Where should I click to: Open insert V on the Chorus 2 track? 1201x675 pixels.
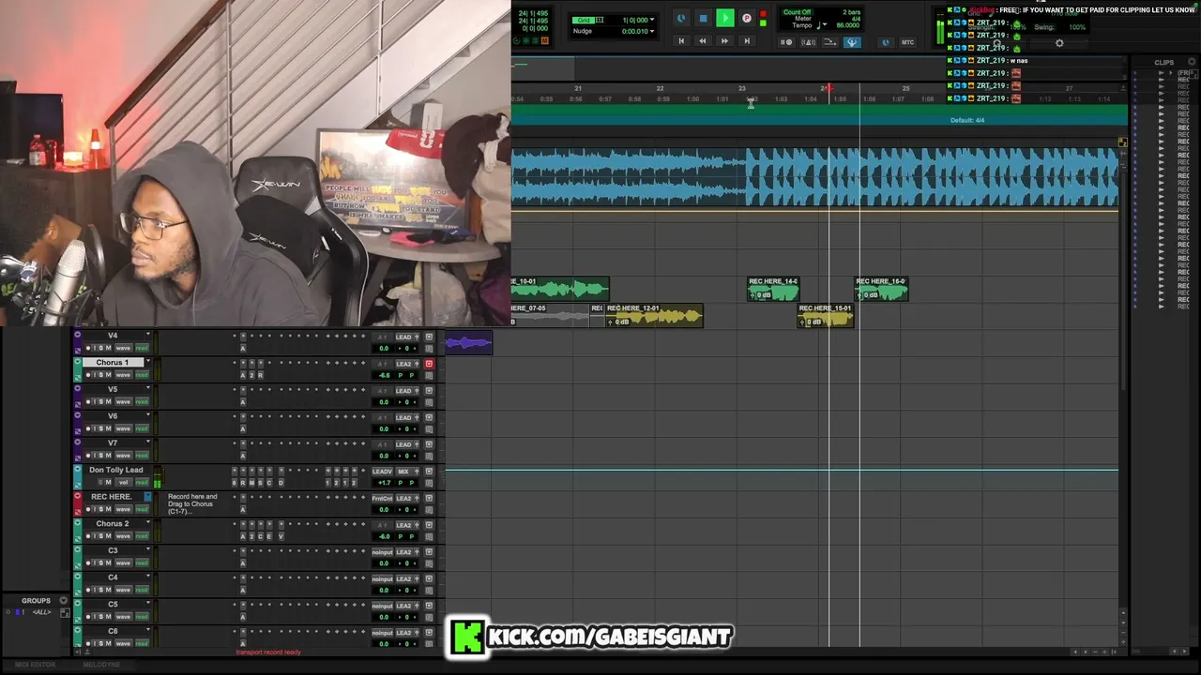pos(281,536)
